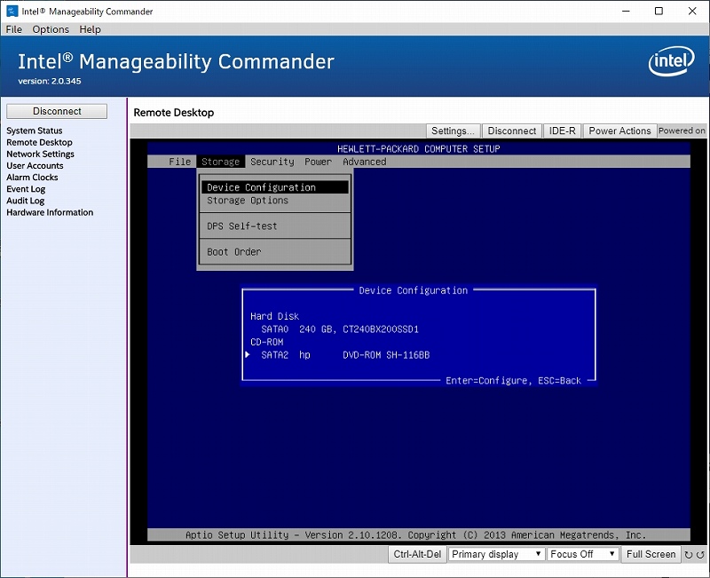Switch to Full Screen mode
Screen dimensions: 710x578
click(651, 554)
